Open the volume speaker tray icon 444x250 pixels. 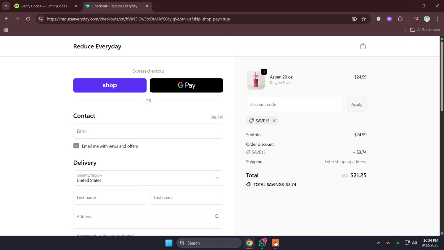[x=414, y=243]
